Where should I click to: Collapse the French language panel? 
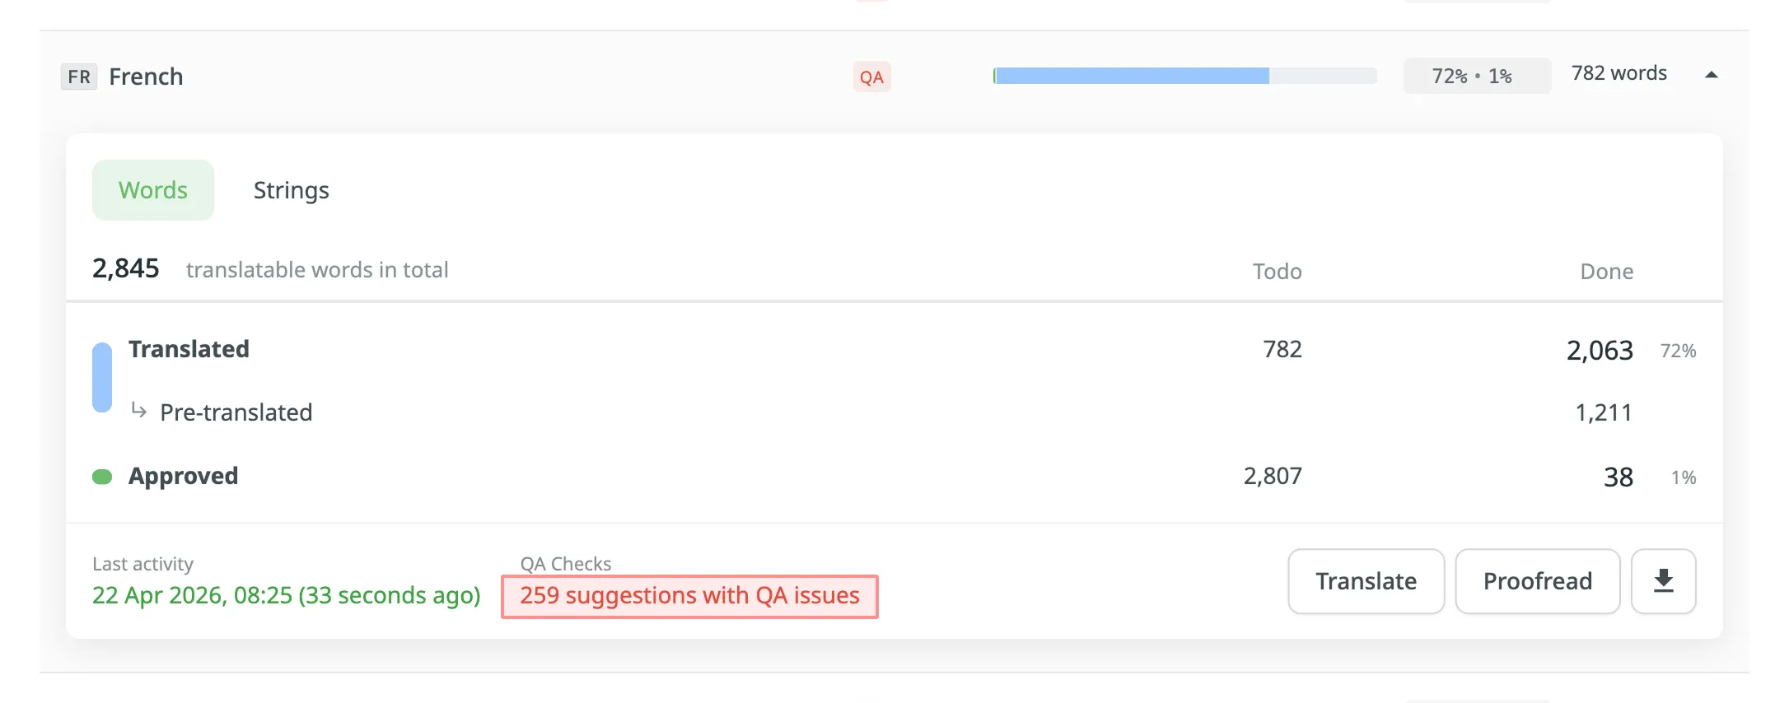(x=1711, y=75)
